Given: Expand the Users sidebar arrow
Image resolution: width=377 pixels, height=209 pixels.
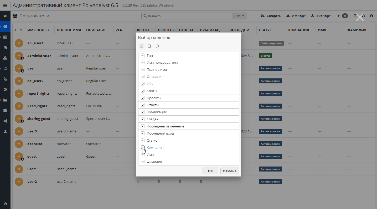Looking at the screenshot, I should coord(1,26).
